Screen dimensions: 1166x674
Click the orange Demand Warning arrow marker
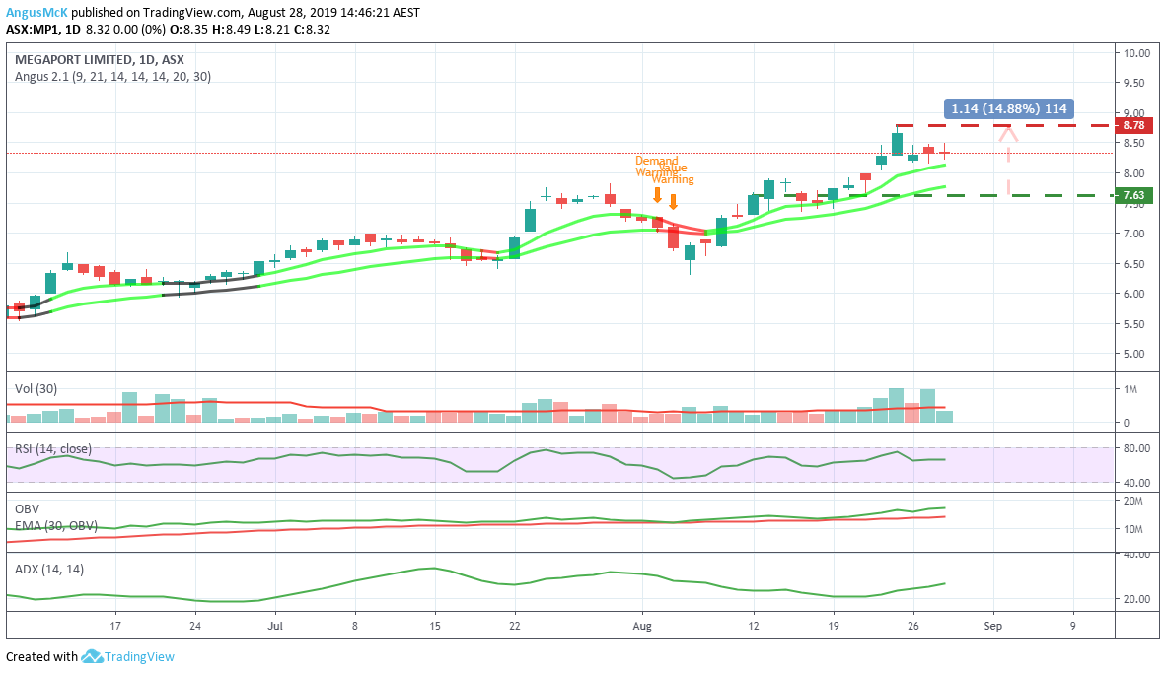657,195
